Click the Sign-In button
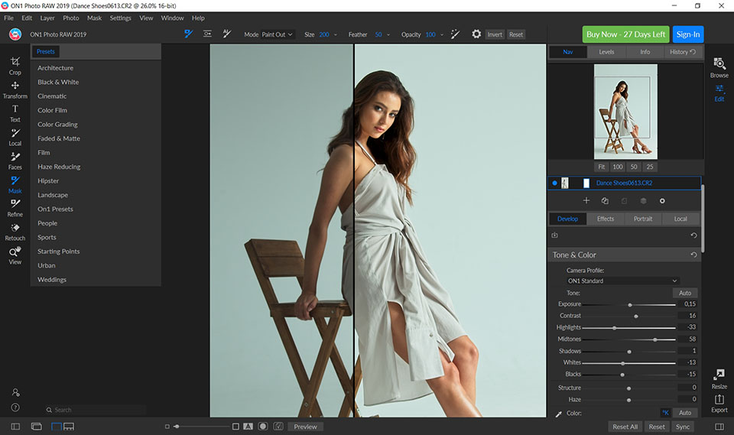Image resolution: width=734 pixels, height=435 pixels. (687, 34)
